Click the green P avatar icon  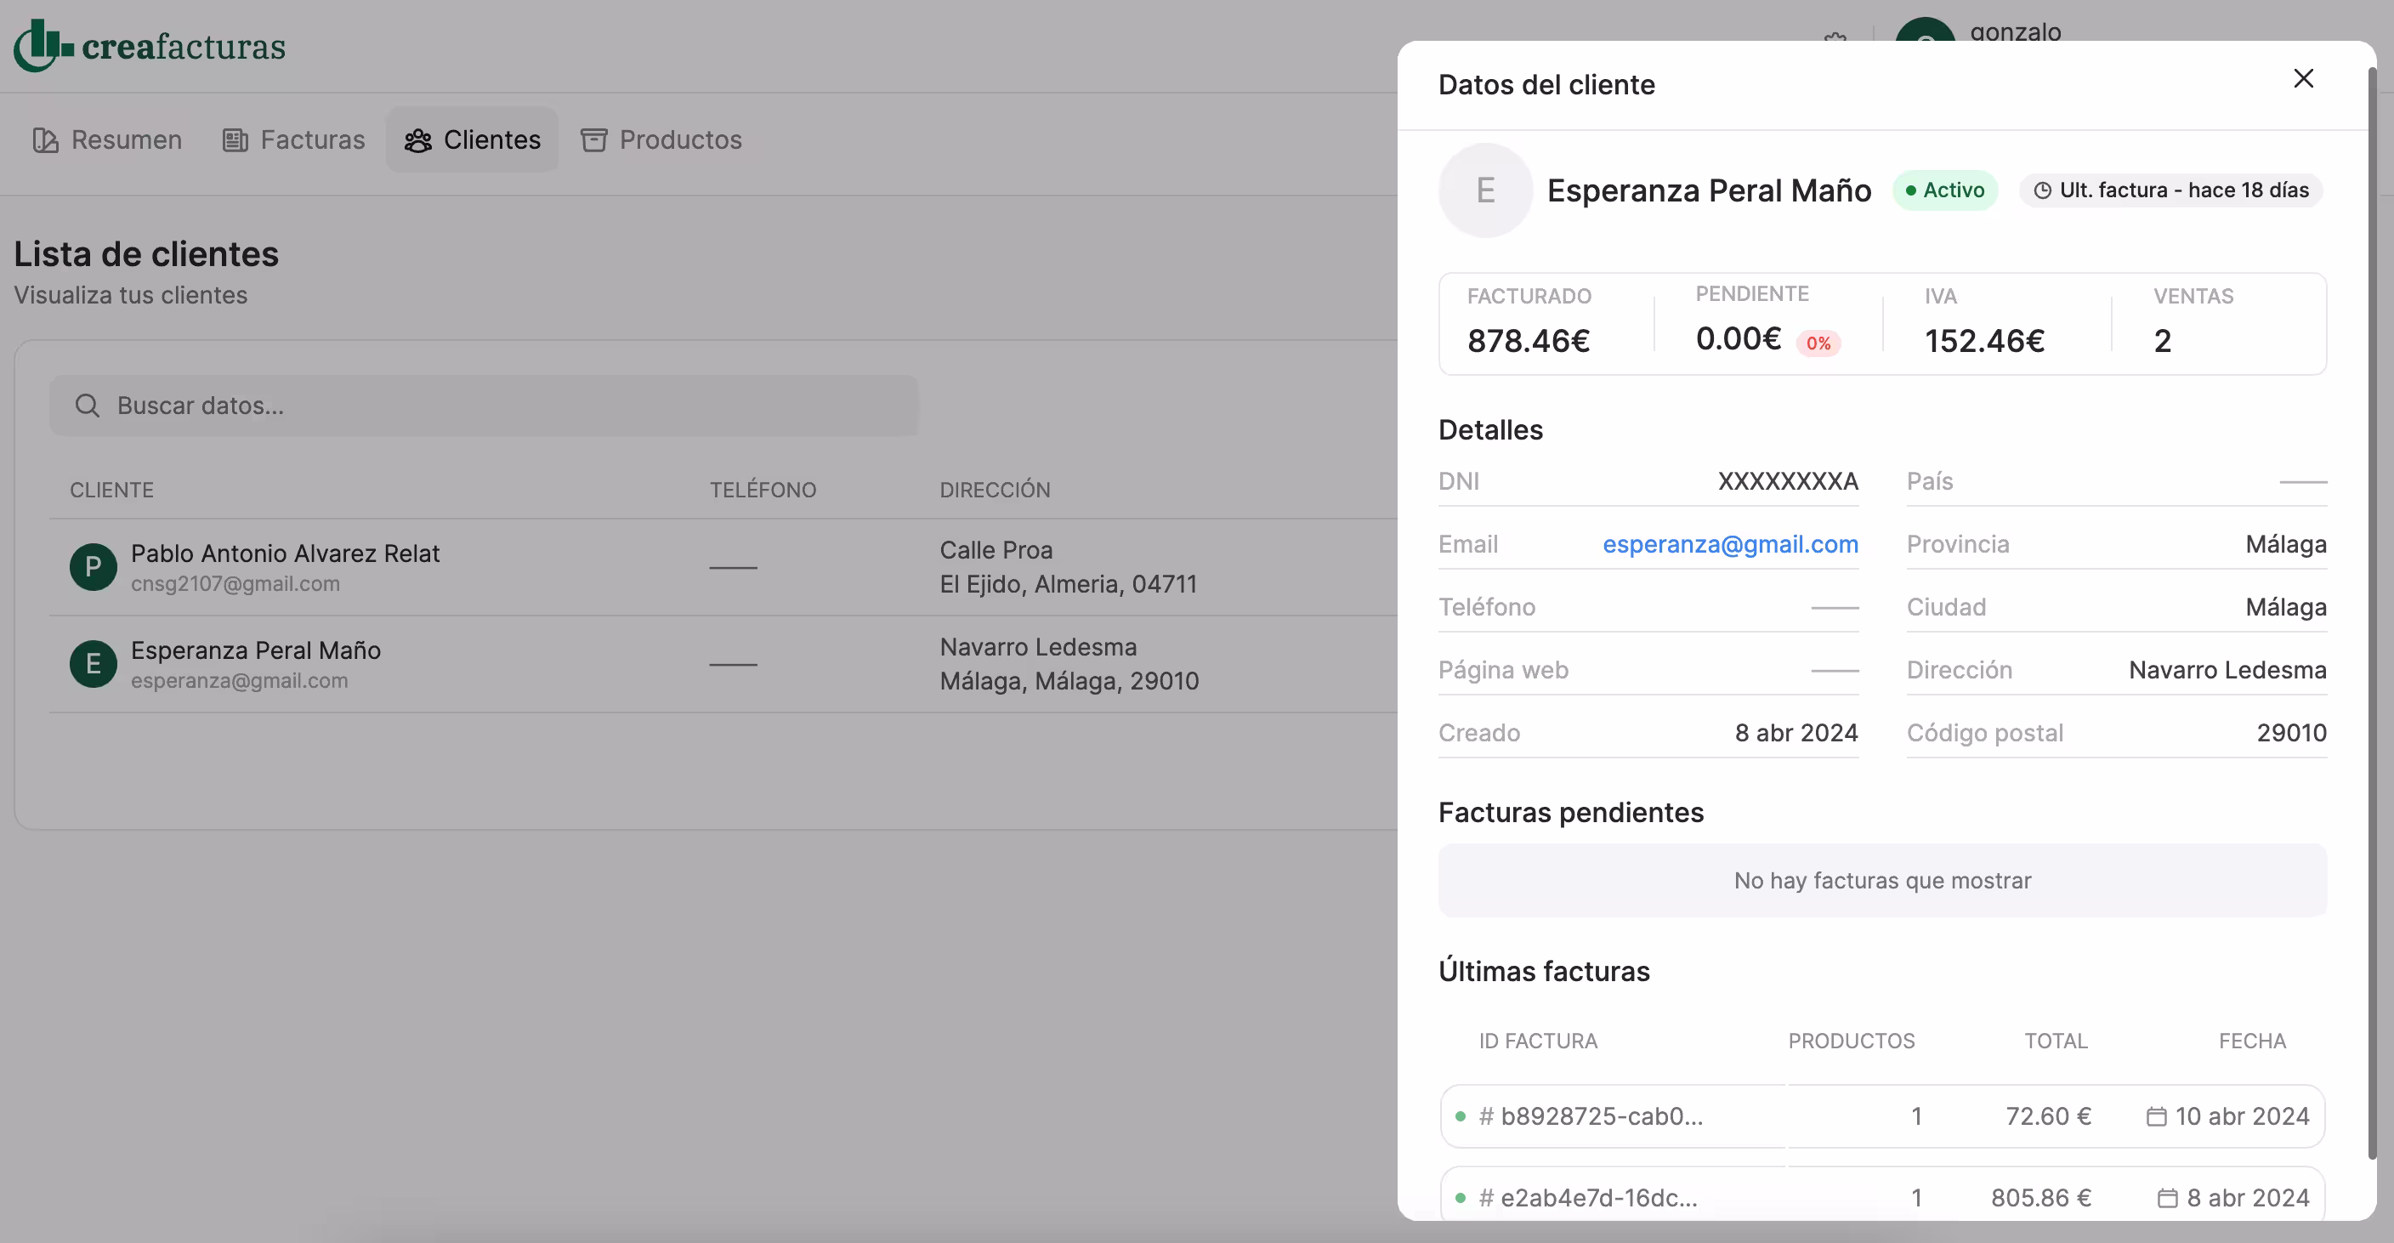(93, 567)
